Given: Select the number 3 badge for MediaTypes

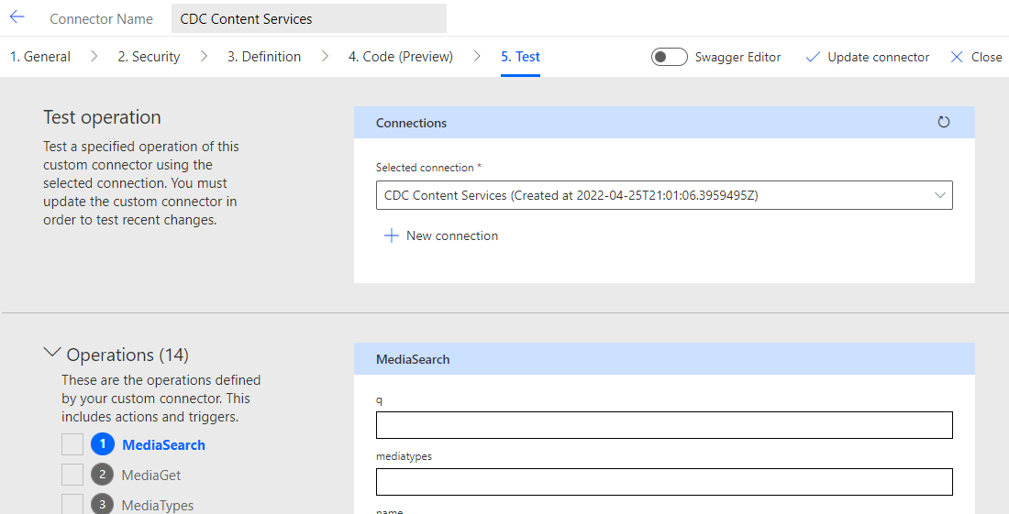Looking at the screenshot, I should (103, 504).
